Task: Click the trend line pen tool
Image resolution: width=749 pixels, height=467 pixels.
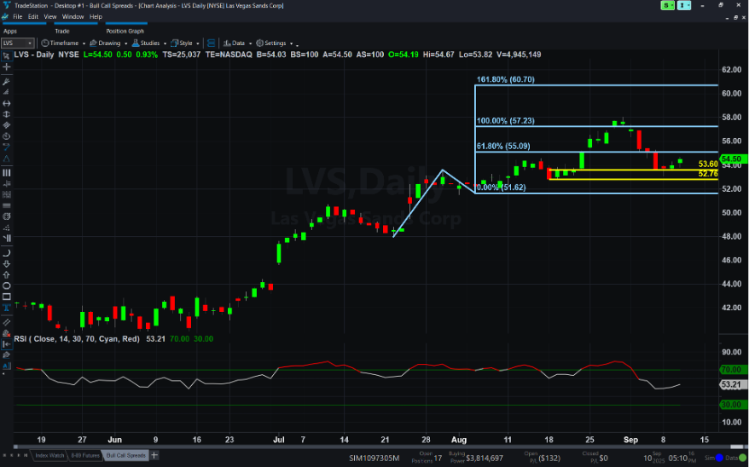Action: (x=7, y=82)
